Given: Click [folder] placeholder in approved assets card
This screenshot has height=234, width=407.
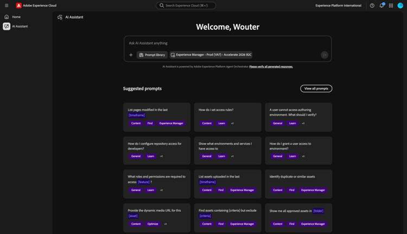Looking at the screenshot, I should pos(318,211).
